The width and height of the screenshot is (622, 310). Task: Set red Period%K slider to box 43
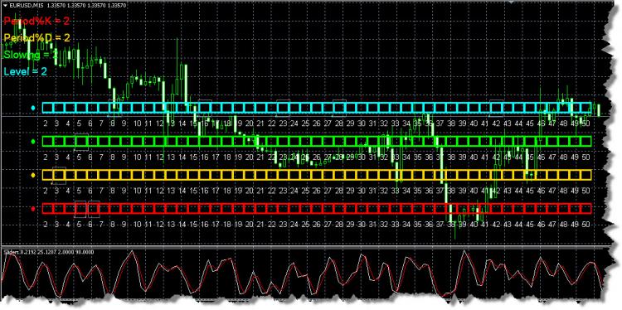[508, 209]
